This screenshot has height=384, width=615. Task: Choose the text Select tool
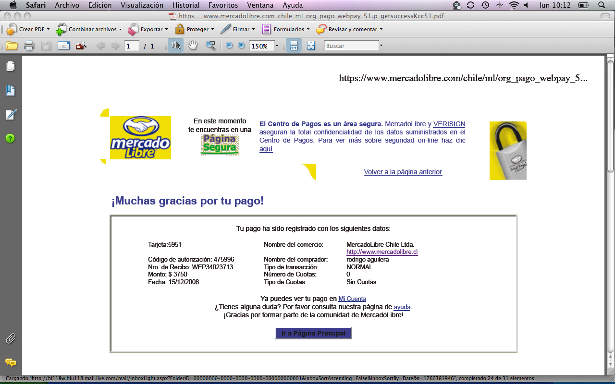175,46
